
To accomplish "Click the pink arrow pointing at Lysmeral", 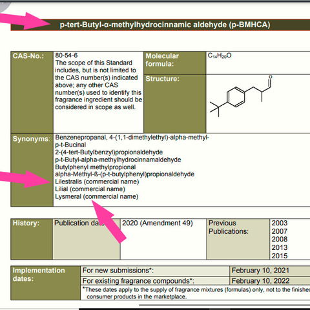I will [x=110, y=221].
